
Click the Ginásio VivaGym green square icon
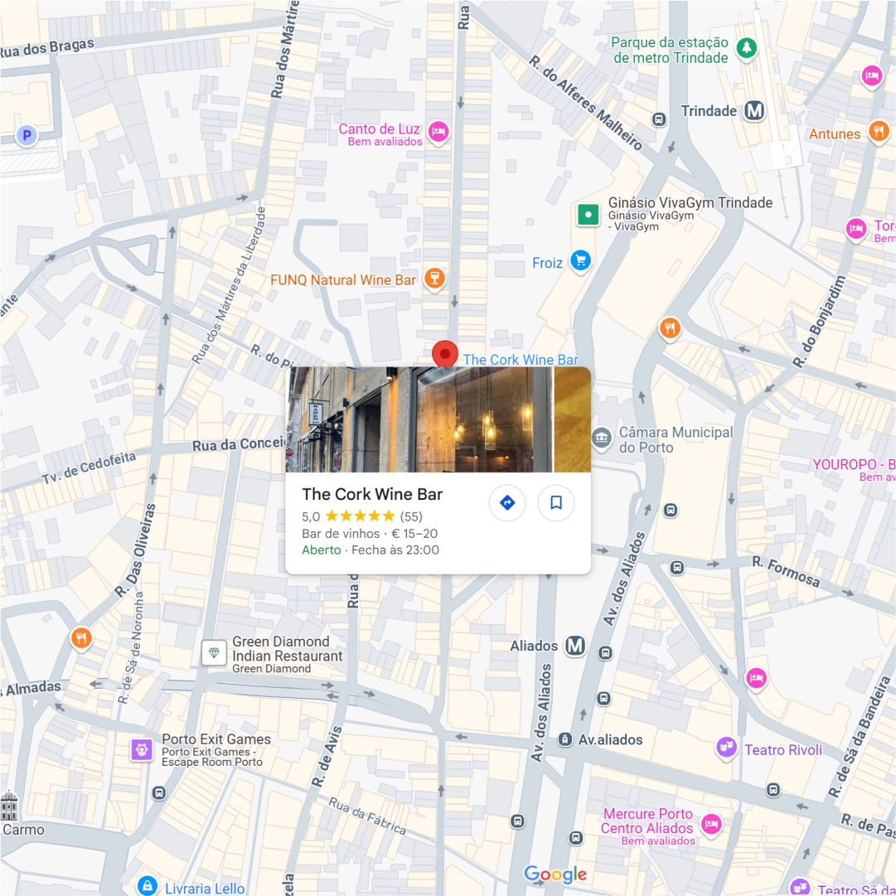(588, 215)
